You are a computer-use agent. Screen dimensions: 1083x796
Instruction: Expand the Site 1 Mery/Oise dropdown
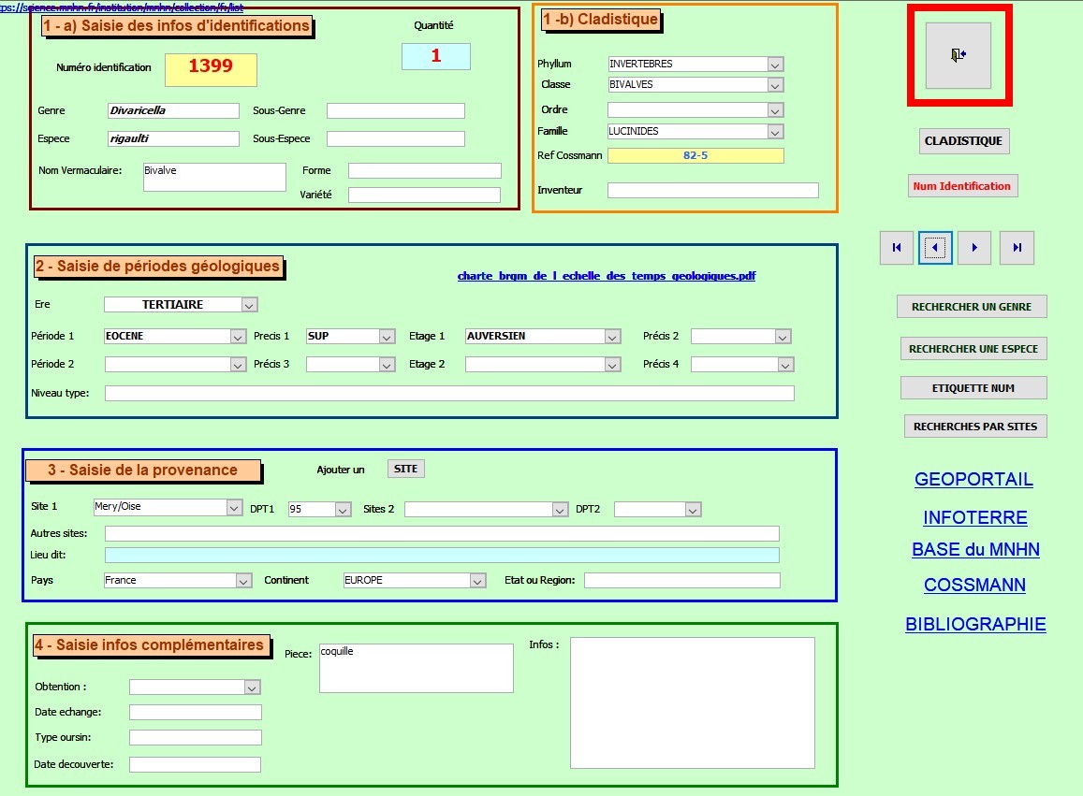[234, 509]
